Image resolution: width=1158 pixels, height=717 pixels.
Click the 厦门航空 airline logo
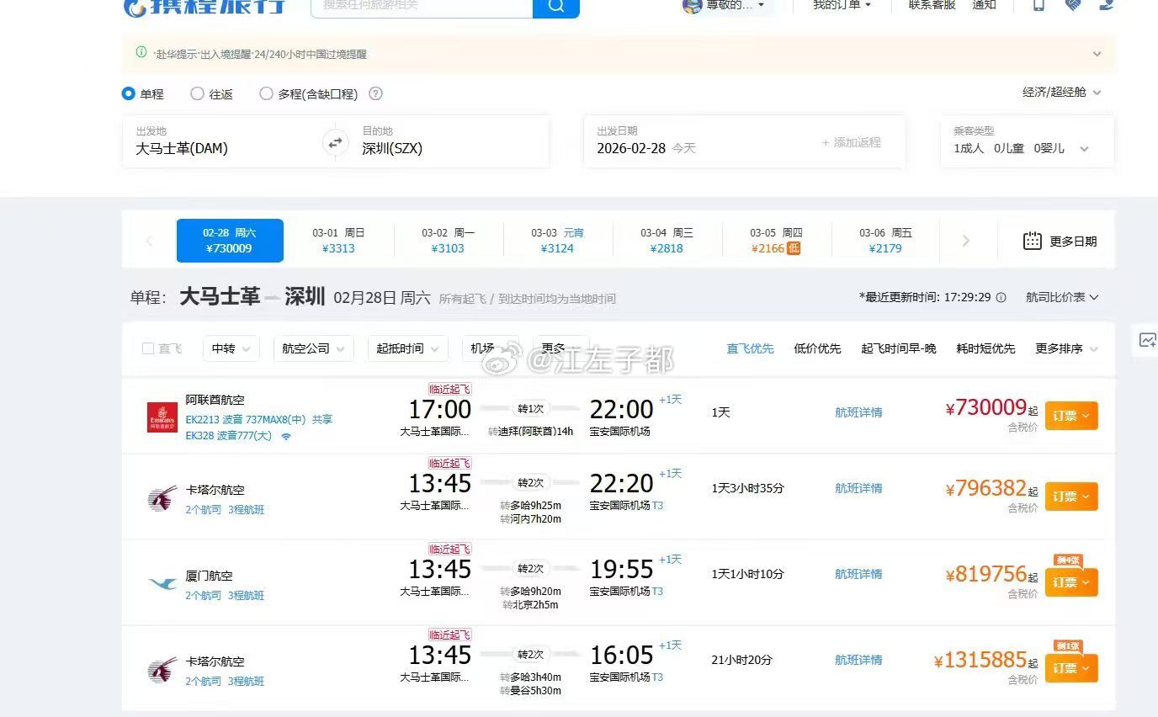162,584
